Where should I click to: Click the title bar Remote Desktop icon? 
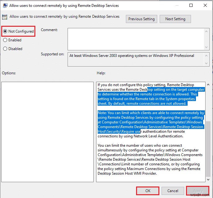pyautogui.click(x=5, y=6)
